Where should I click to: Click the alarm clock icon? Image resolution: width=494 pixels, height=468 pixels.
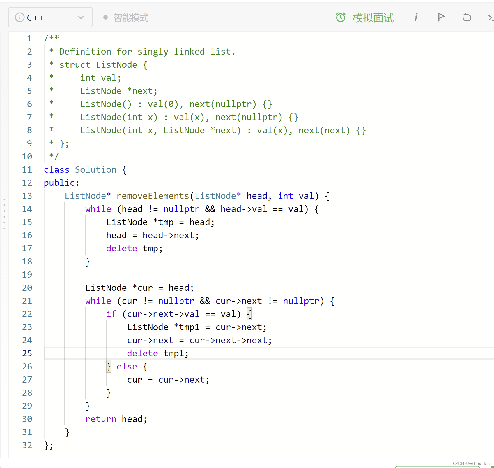(341, 17)
